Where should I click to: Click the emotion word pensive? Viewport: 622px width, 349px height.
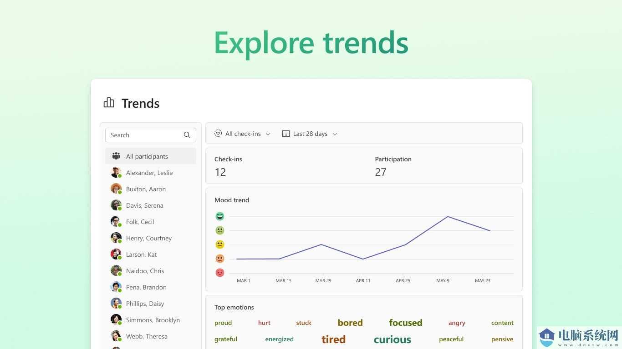pyautogui.click(x=502, y=339)
